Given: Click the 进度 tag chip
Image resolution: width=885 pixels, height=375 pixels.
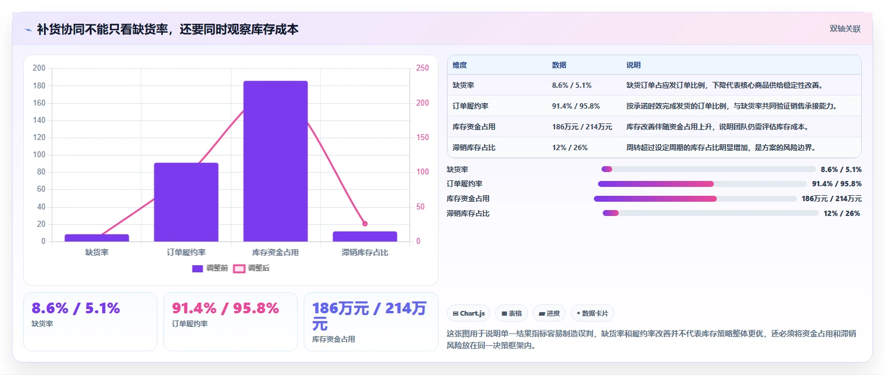Looking at the screenshot, I should point(549,313).
